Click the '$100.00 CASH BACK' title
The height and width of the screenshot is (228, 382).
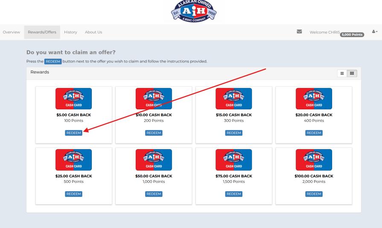[314, 176]
